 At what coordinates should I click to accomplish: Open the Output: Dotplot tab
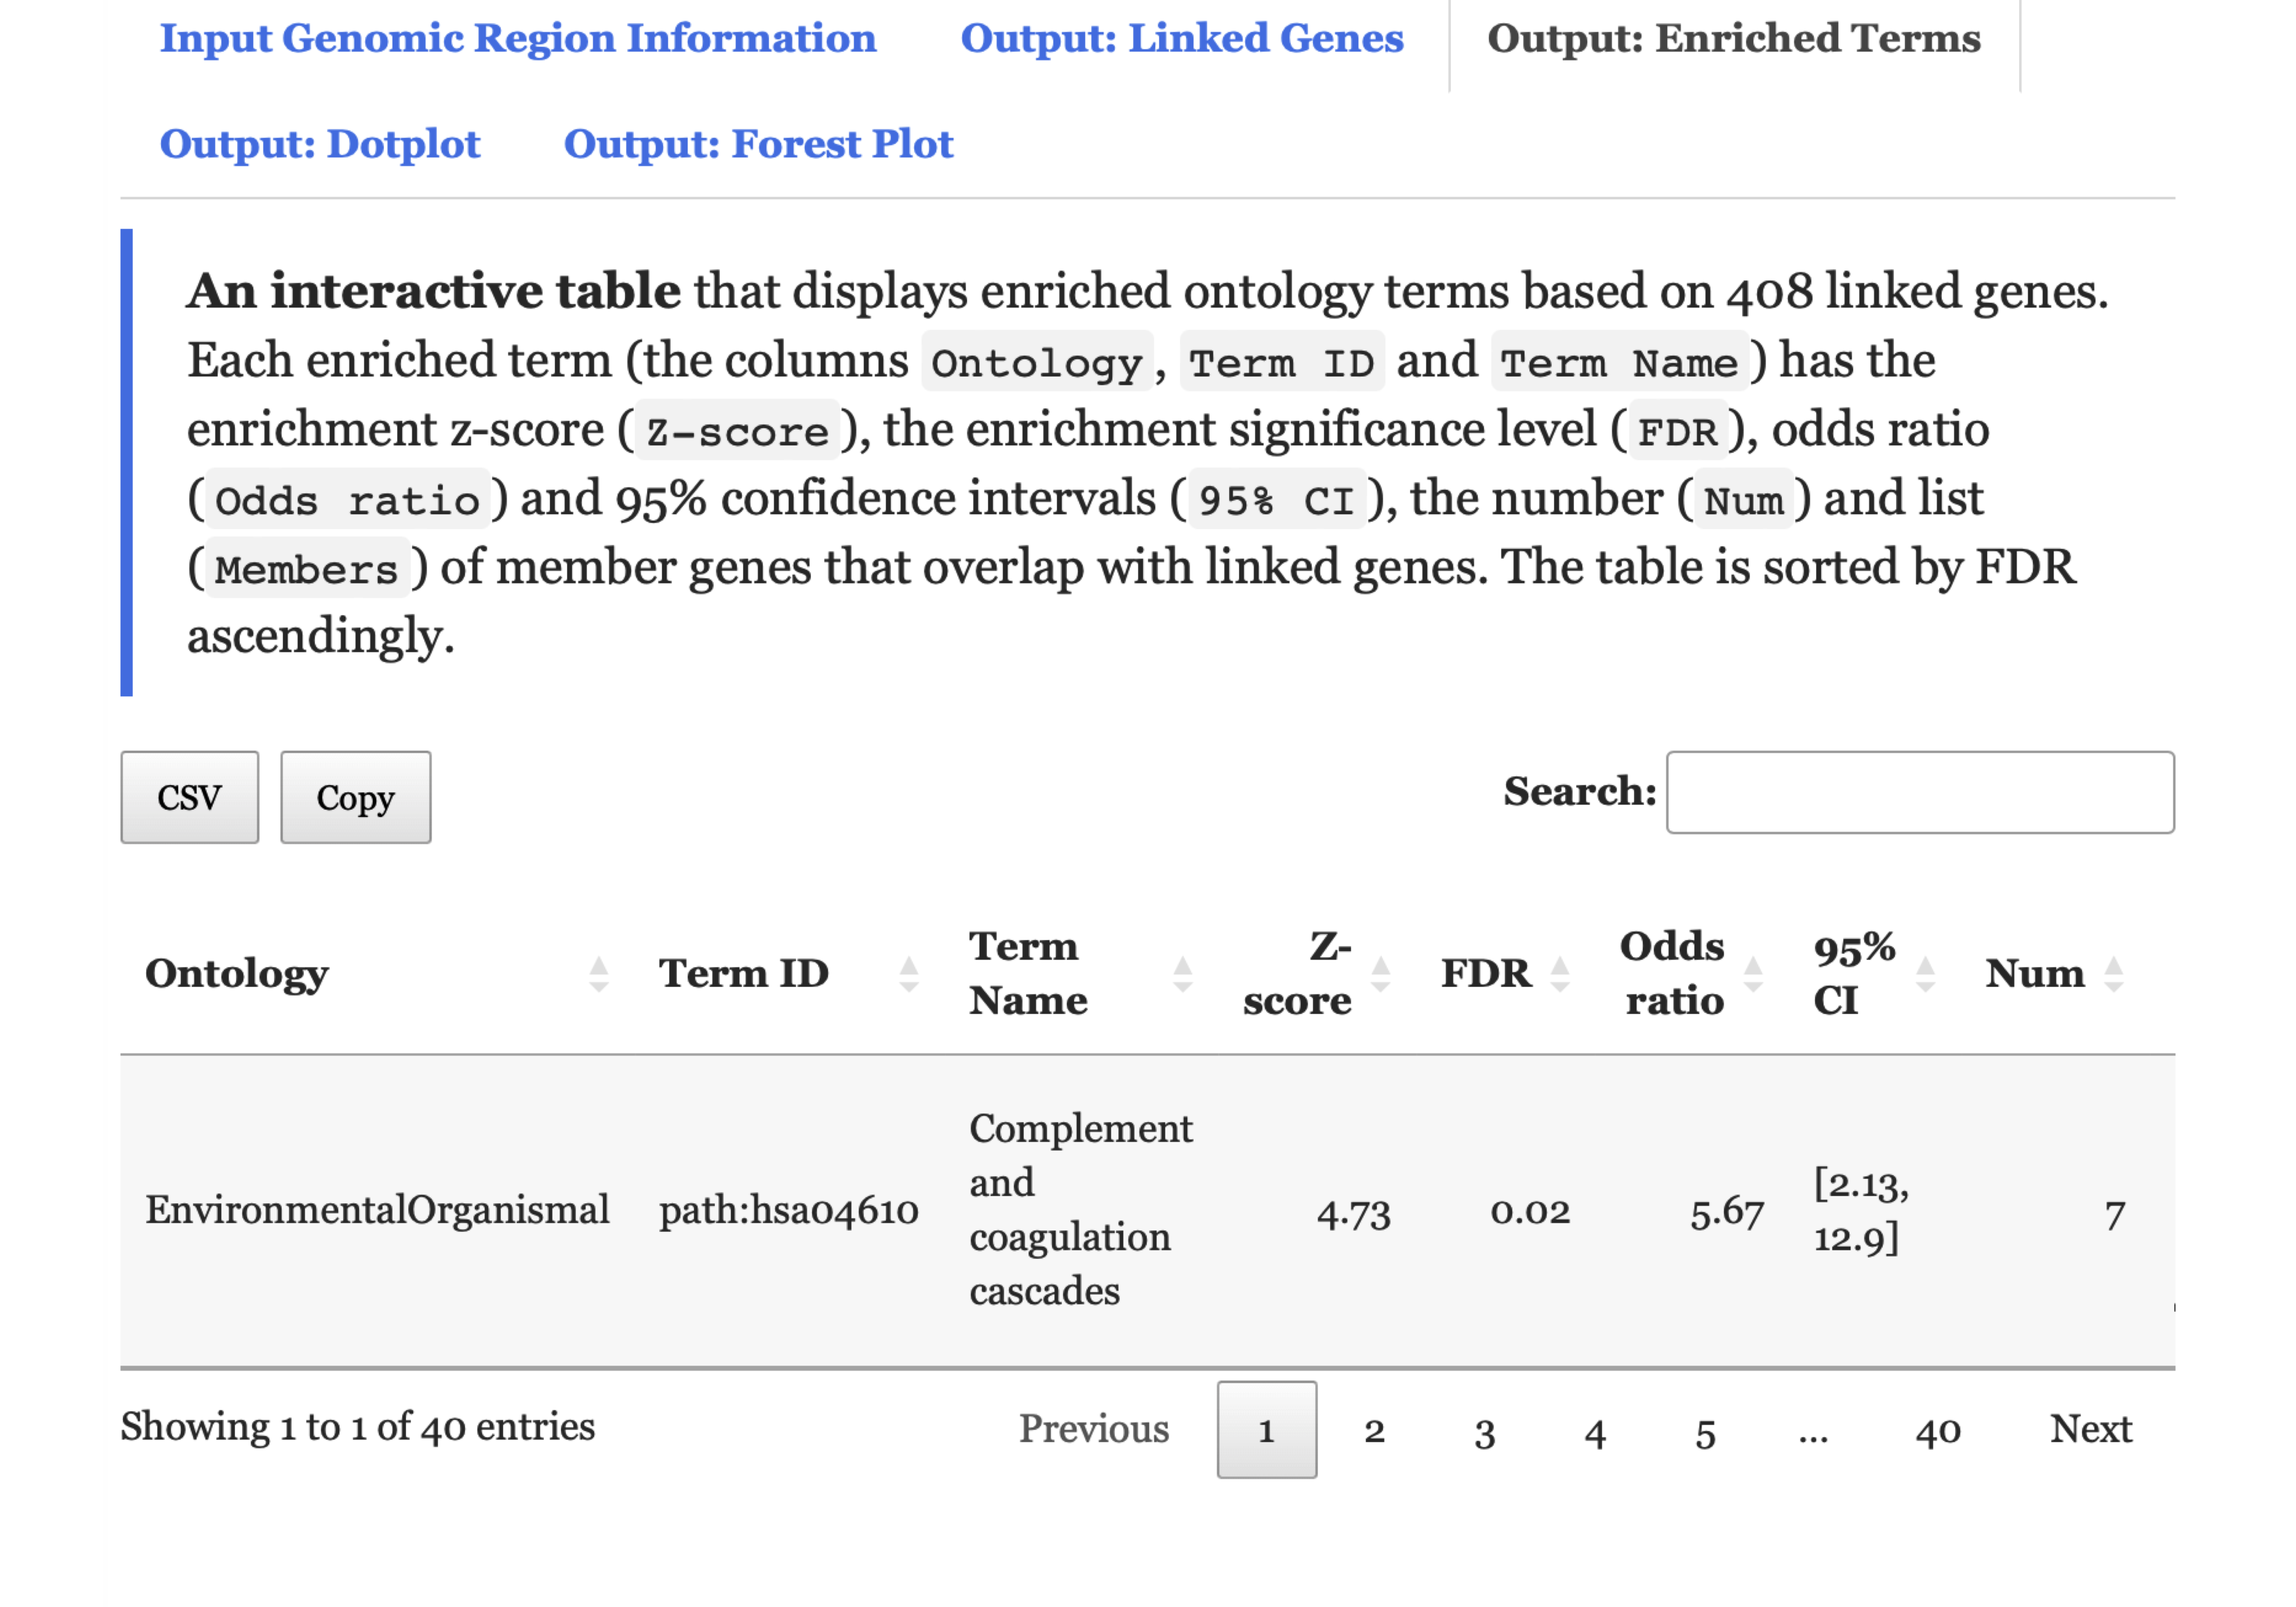[319, 144]
